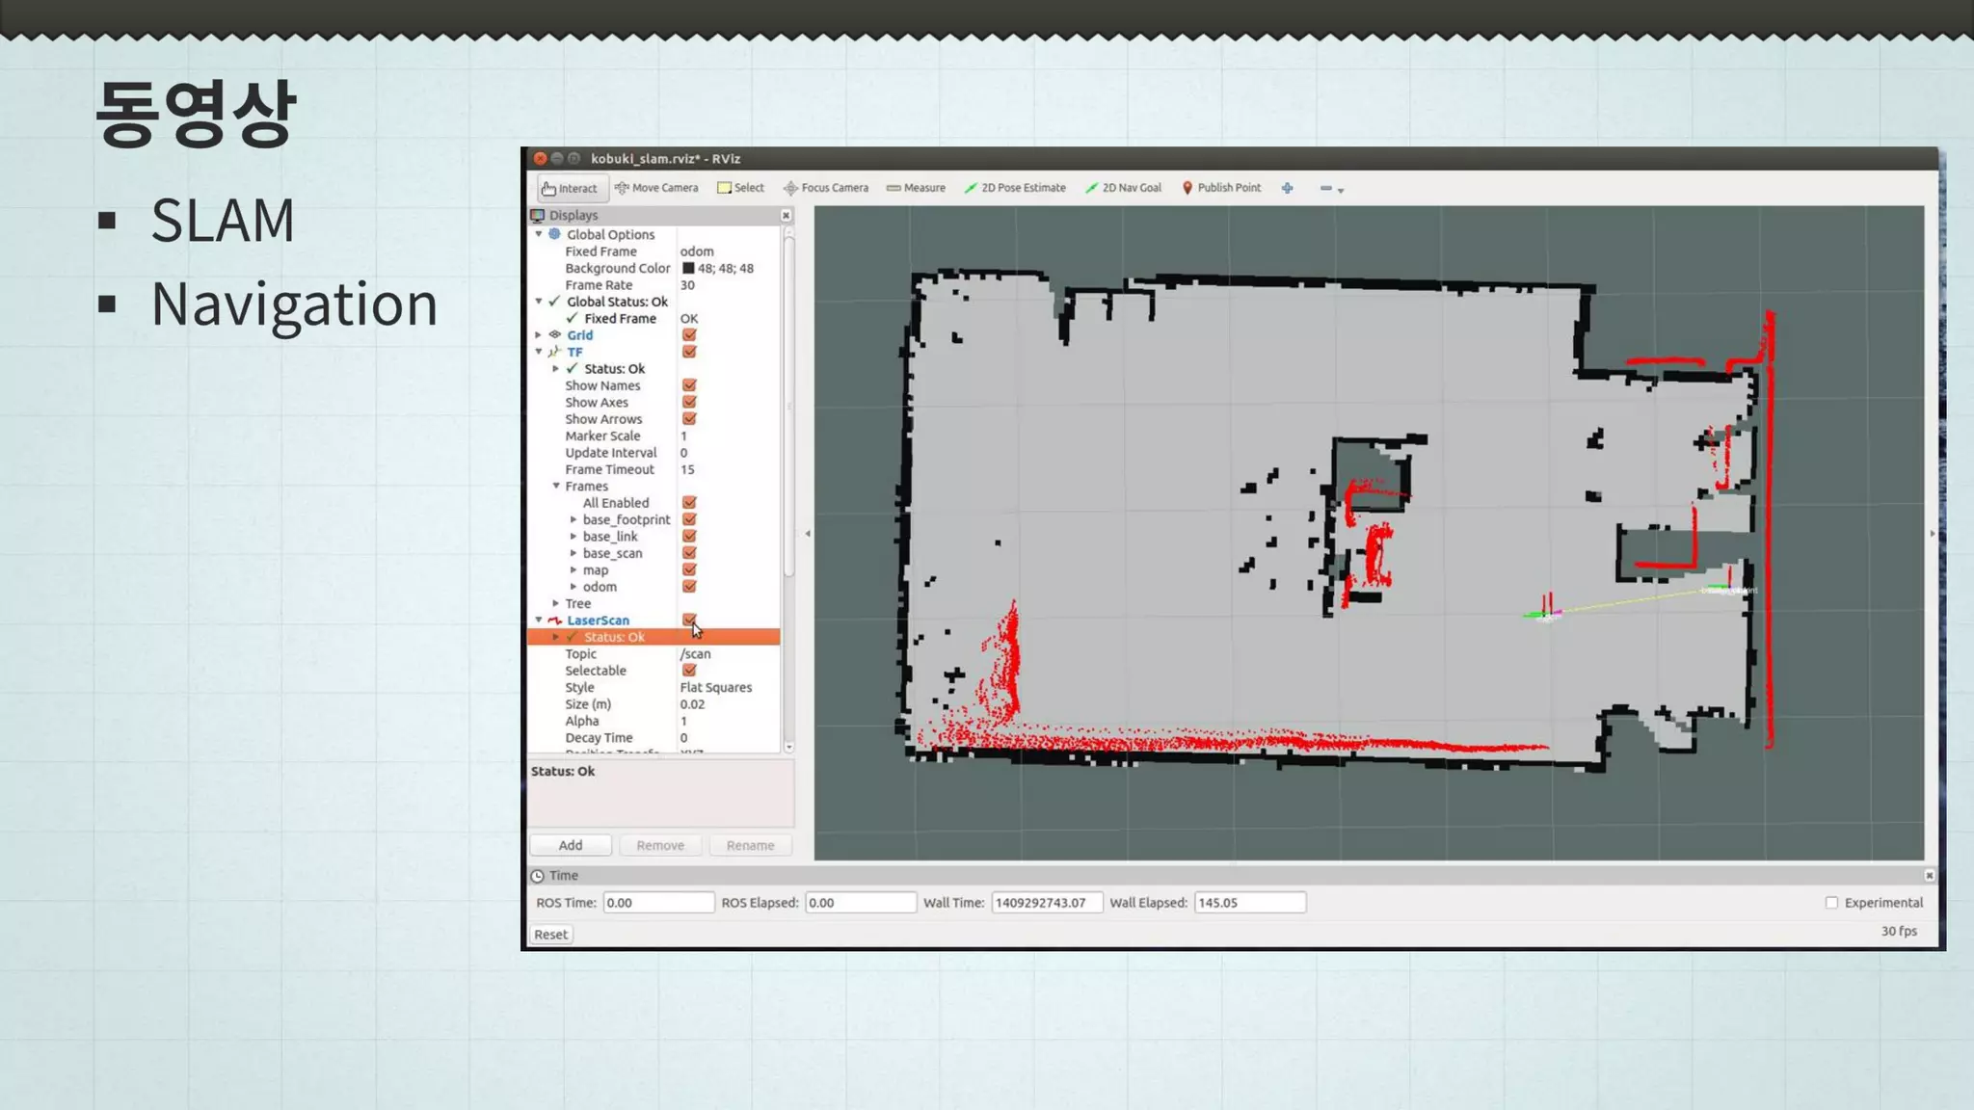This screenshot has width=1974, height=1110.
Task: Expand the Tree node under TF
Action: [x=556, y=603]
